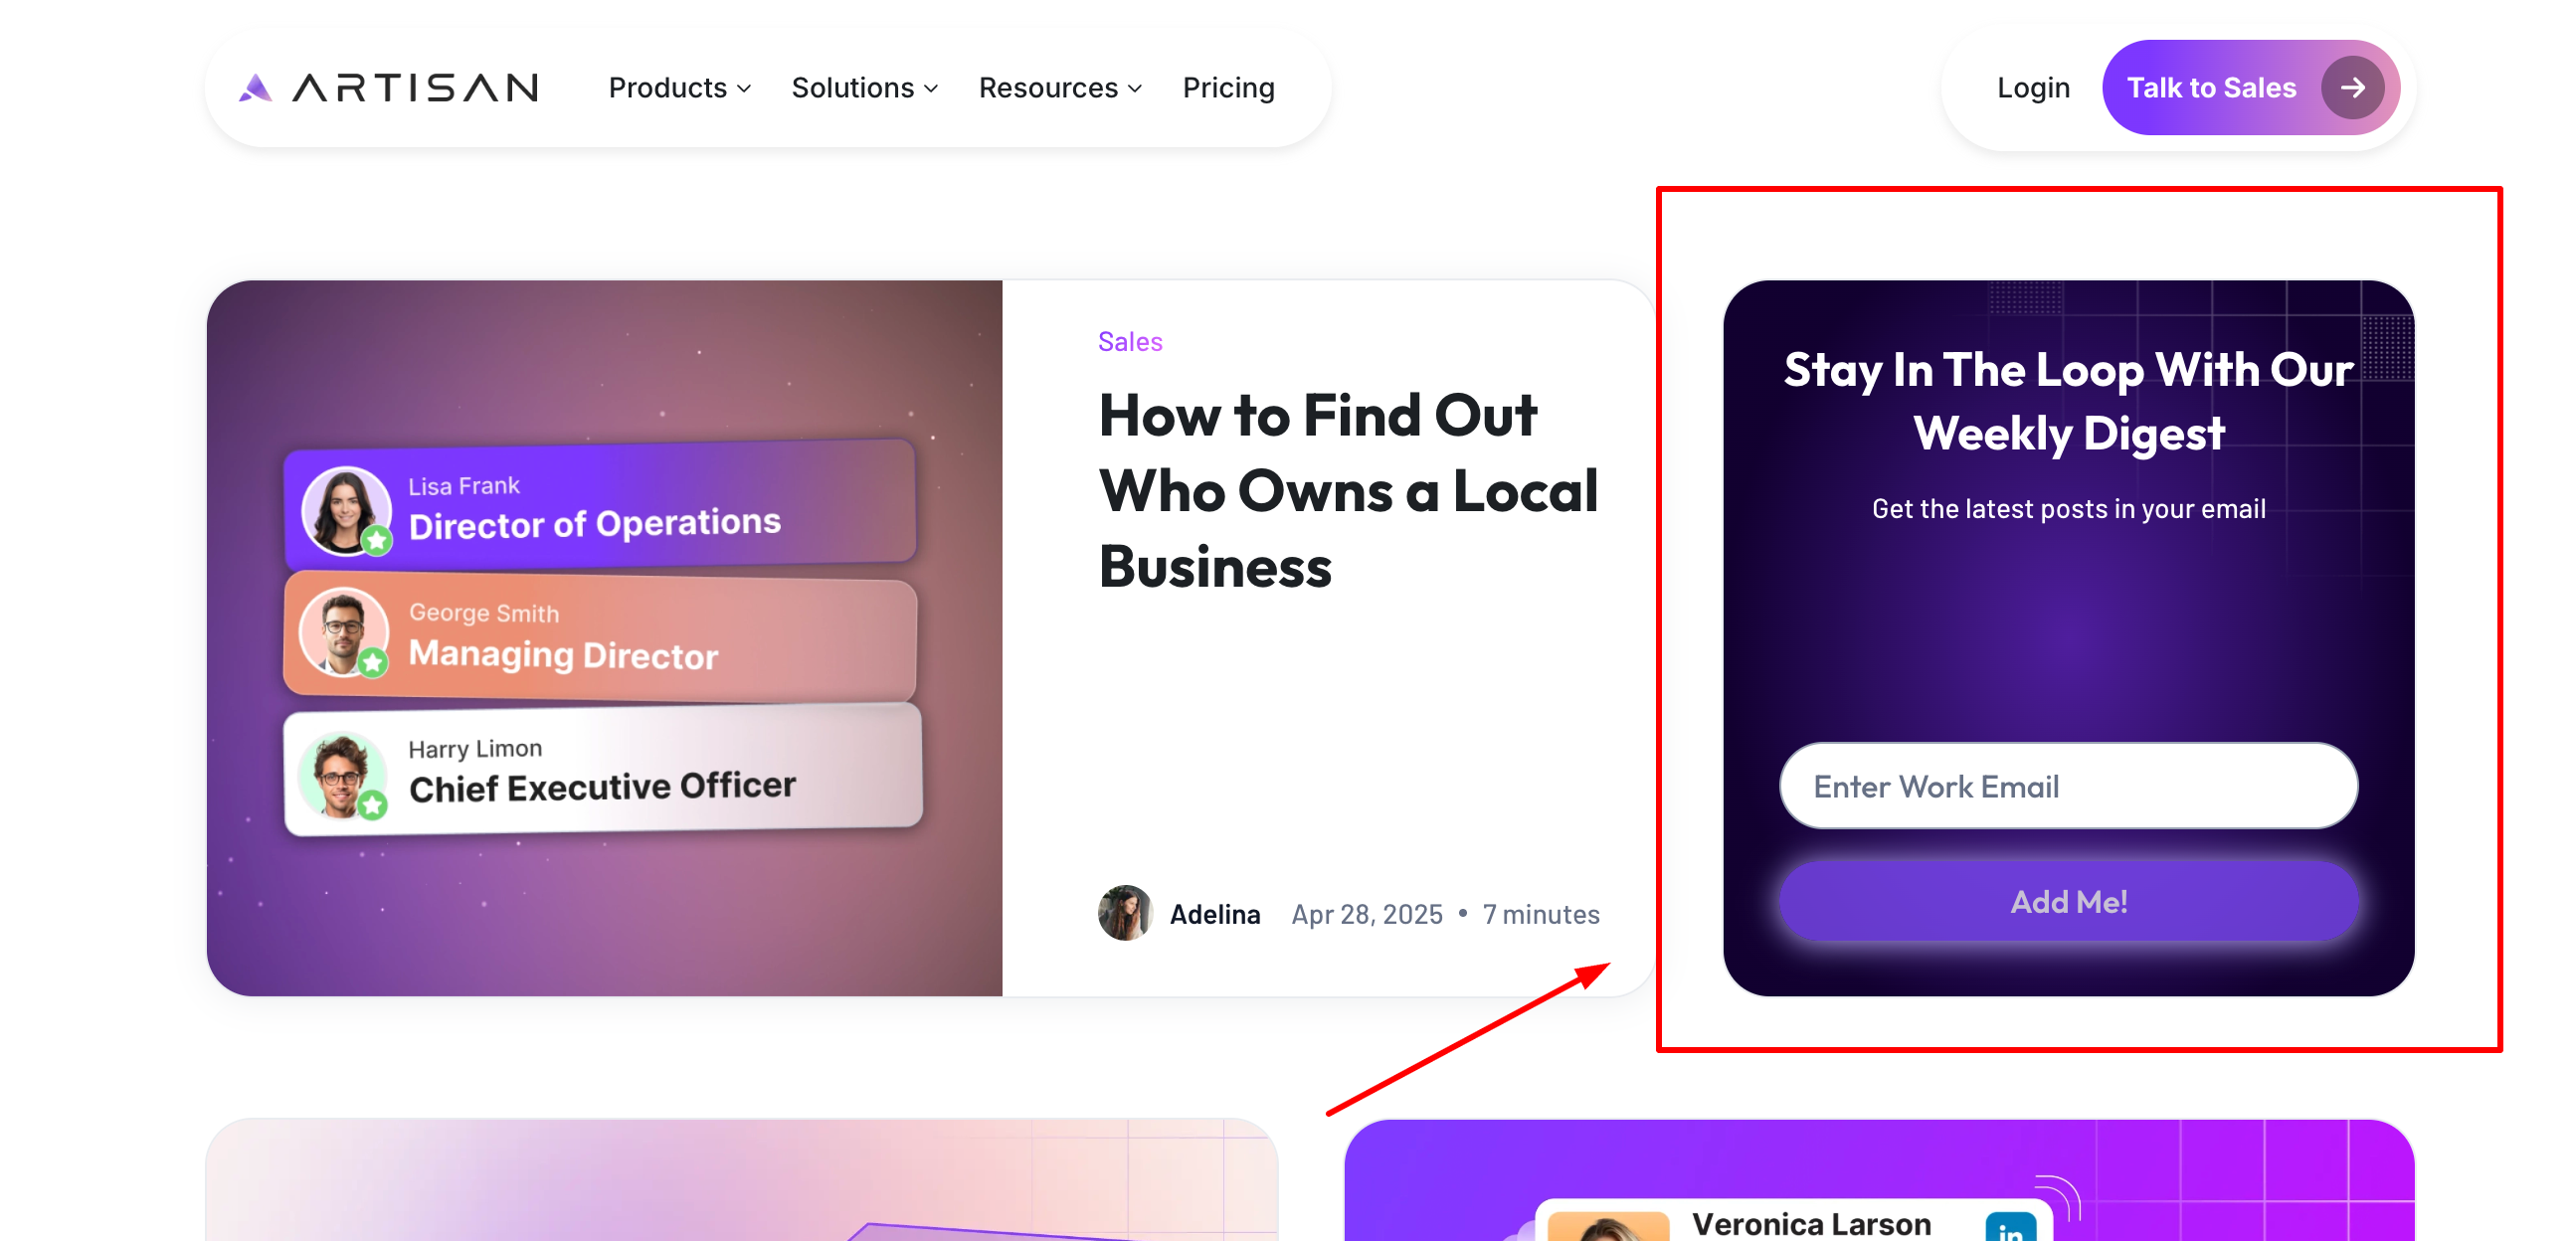Click Adelina's author avatar
The height and width of the screenshot is (1241, 2572).
pos(1124,913)
